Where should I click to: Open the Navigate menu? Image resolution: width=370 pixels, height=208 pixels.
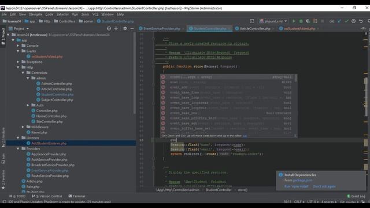[36, 14]
